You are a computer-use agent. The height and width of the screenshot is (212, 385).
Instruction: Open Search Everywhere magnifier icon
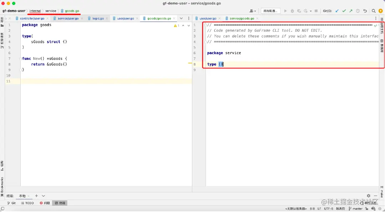[374, 11]
